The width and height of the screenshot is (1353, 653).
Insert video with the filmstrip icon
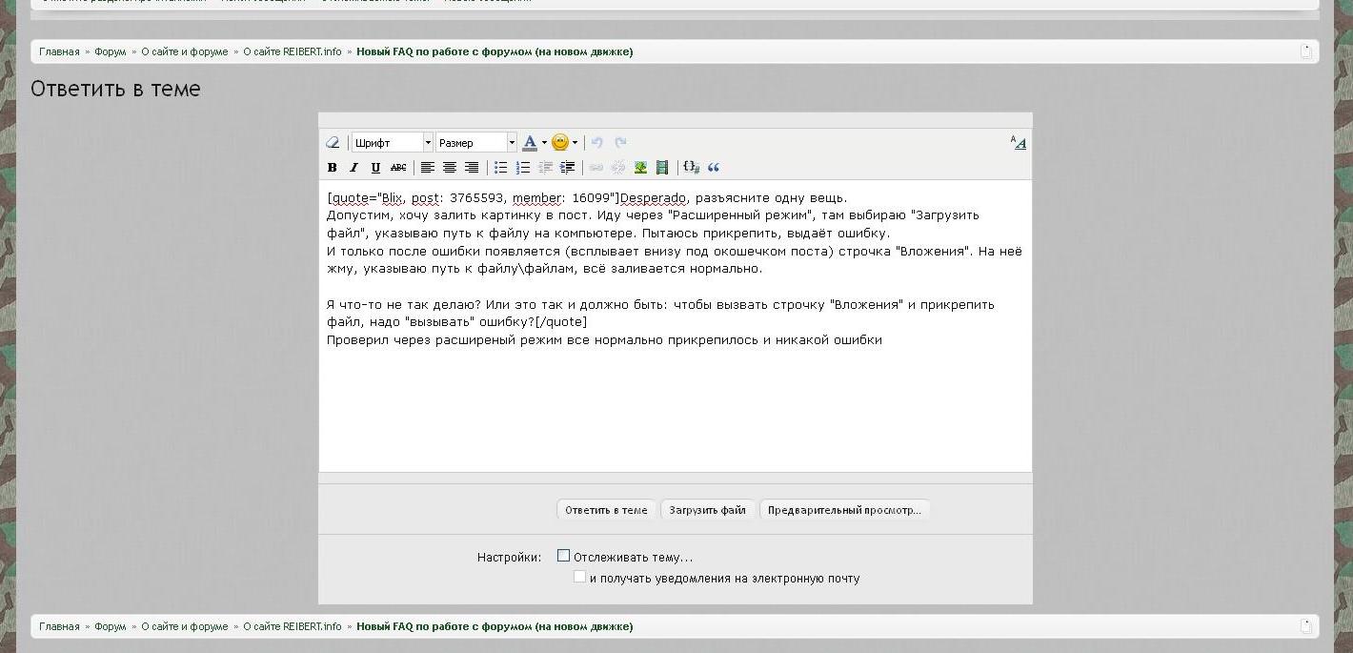662,168
